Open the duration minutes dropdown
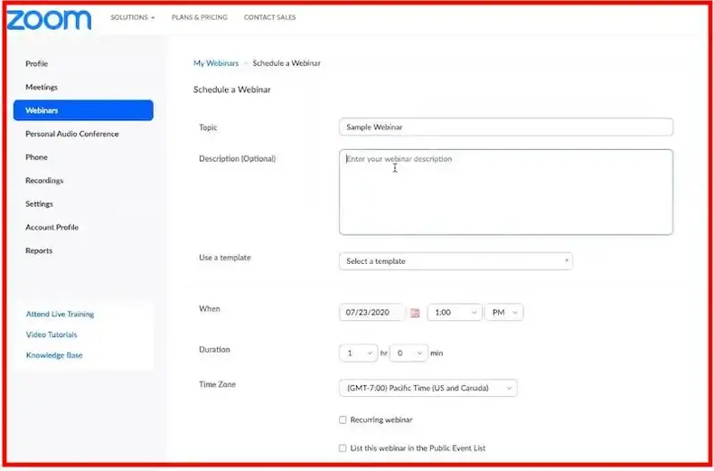The image size is (714, 471). pos(408,353)
